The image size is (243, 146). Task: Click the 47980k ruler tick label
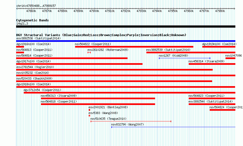220,11
